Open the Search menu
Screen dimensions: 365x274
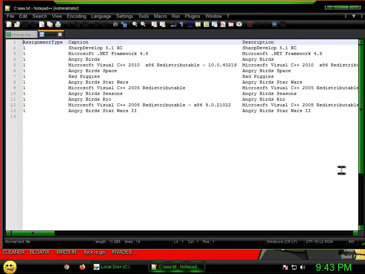40,16
